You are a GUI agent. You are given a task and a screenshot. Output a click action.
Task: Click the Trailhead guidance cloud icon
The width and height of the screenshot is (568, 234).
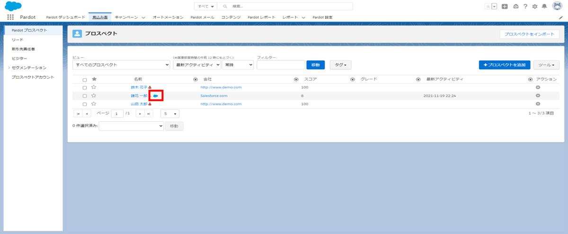coord(515,6)
